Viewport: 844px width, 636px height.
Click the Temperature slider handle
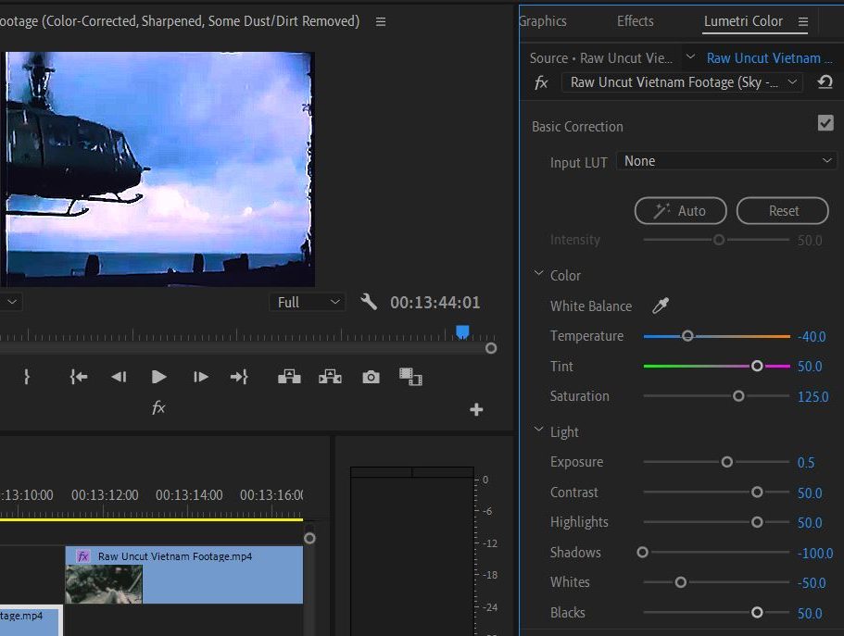tap(687, 336)
